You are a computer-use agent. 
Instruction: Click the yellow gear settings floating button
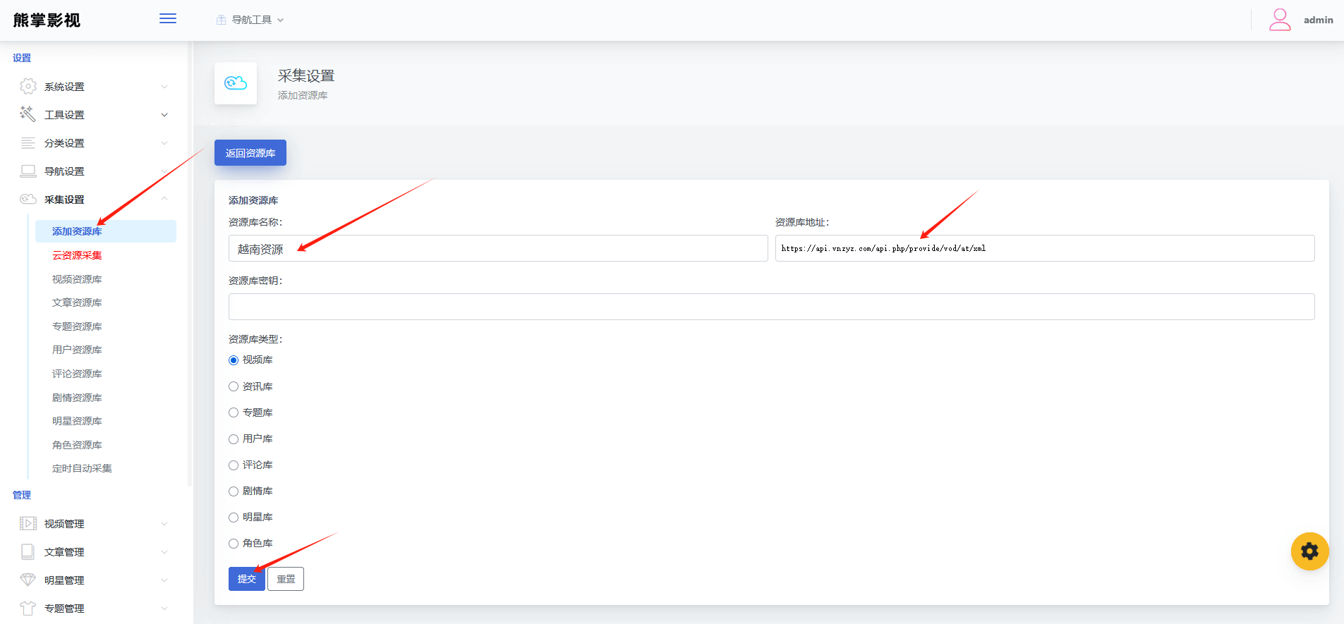pyautogui.click(x=1309, y=551)
